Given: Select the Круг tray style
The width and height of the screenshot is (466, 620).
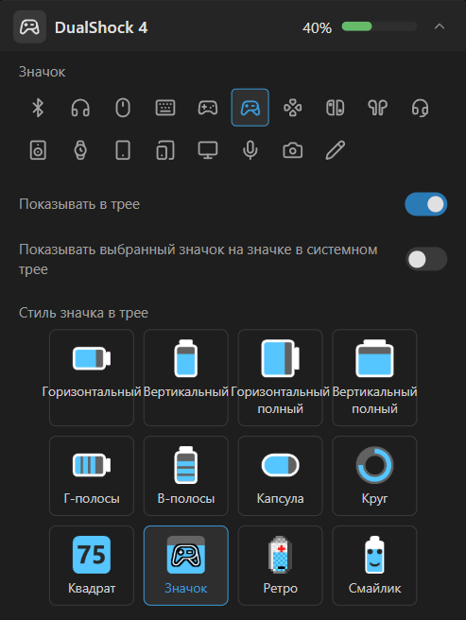Looking at the screenshot, I should 374,476.
